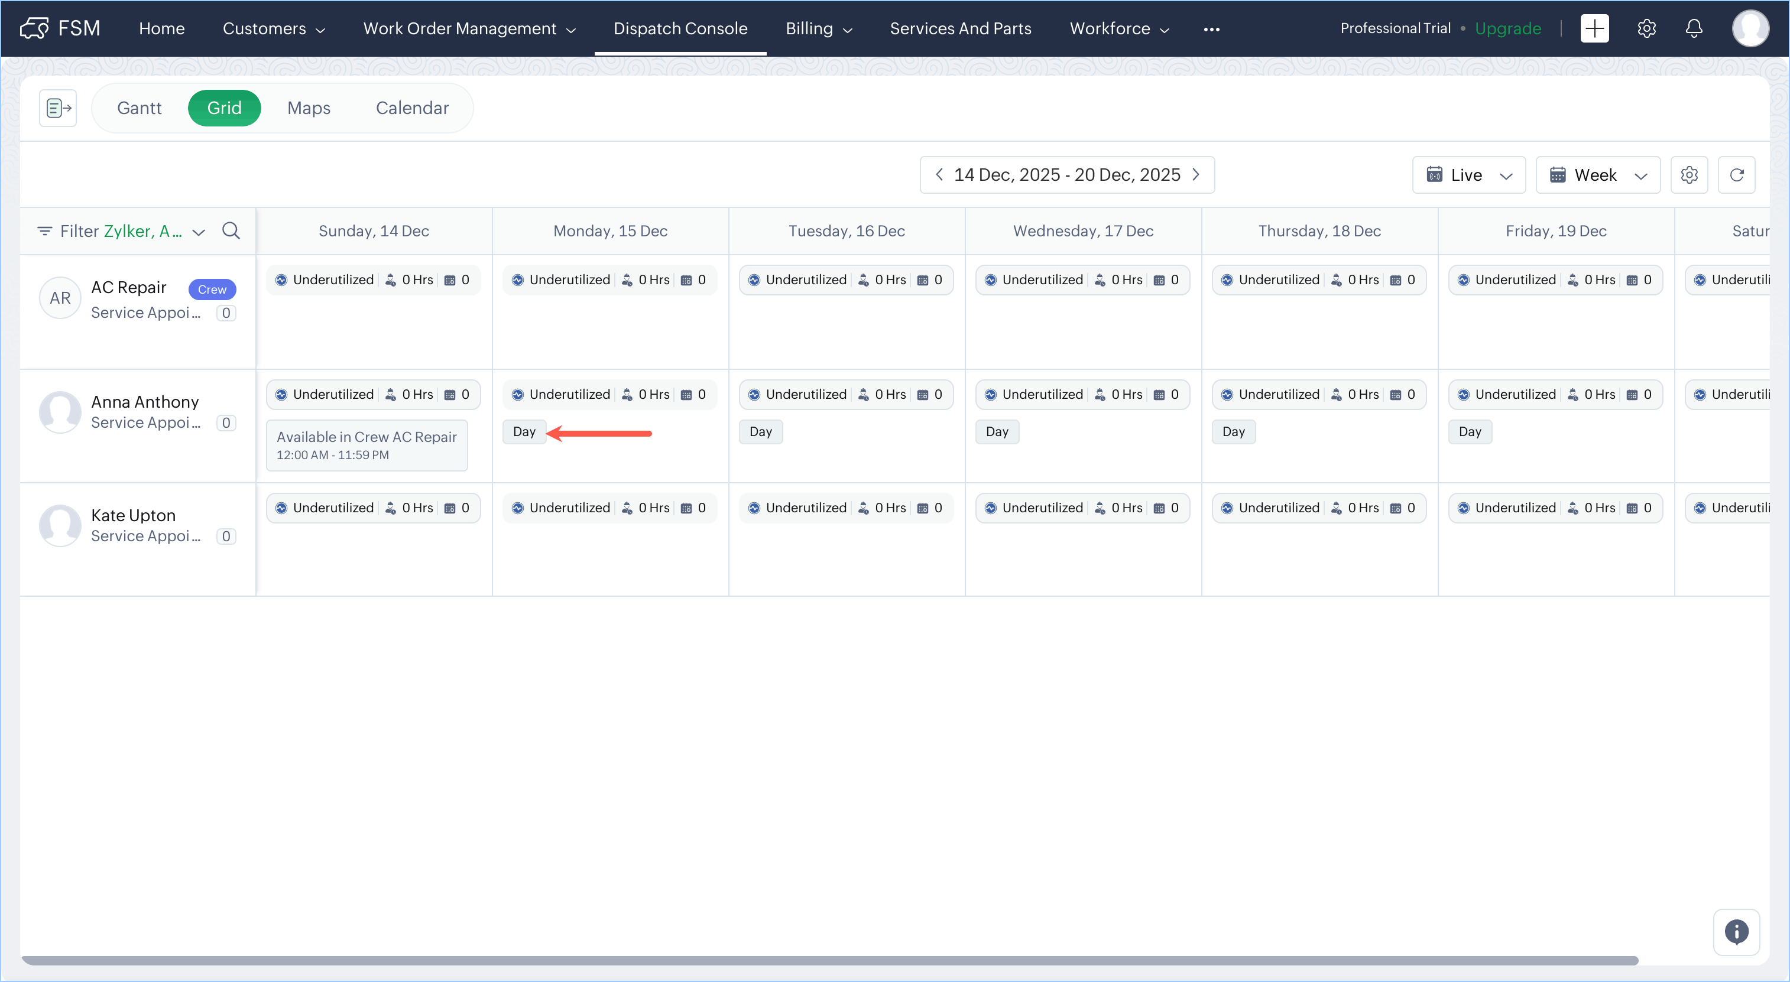Screen dimensions: 1790x982
Task: Open top navigation settings gear
Action: point(1646,28)
